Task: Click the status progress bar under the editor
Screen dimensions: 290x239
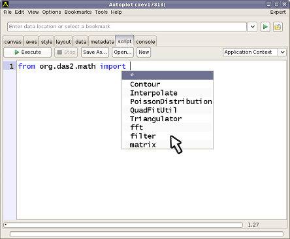Action: 123,225
